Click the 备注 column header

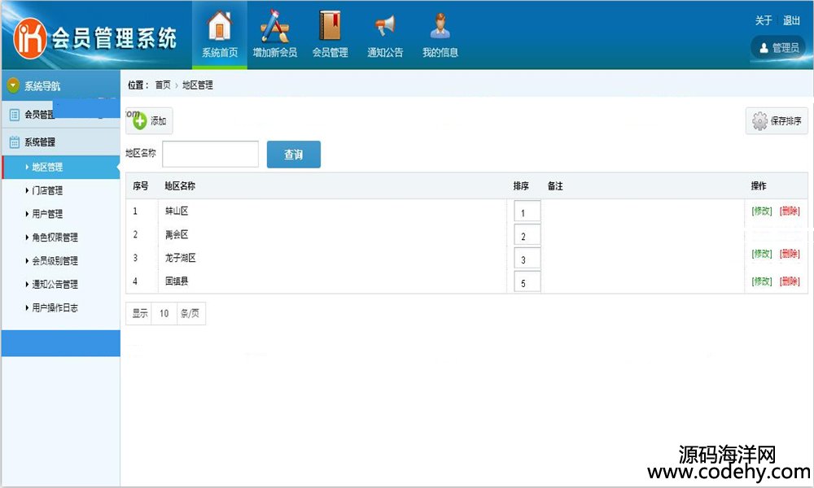coord(555,185)
